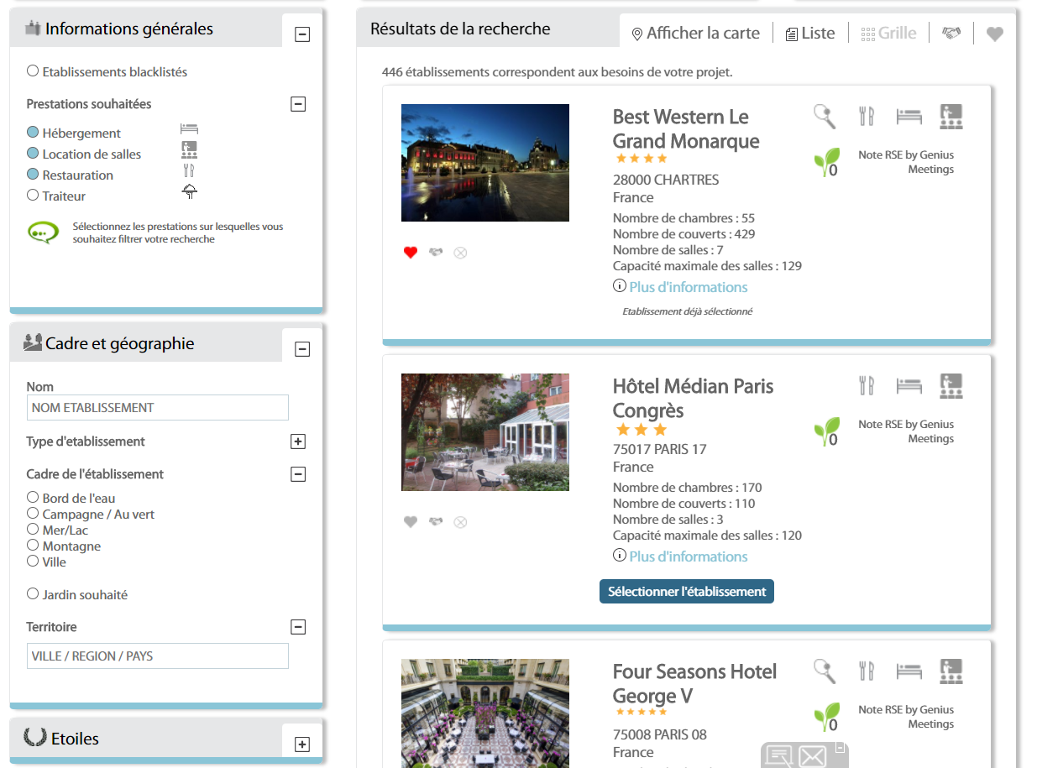
Task: Click the green speech bubble help icon
Action: (43, 232)
